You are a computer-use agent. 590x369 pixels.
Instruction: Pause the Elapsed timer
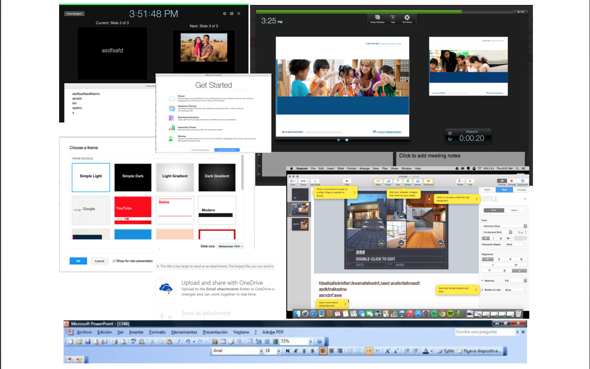tap(450, 133)
